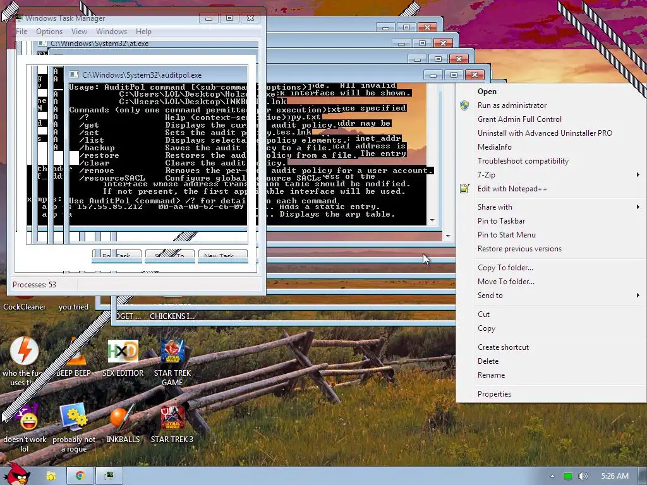The image size is (647, 485).
Task: Click the Angry Birds Start button
Action: [x=16, y=475]
